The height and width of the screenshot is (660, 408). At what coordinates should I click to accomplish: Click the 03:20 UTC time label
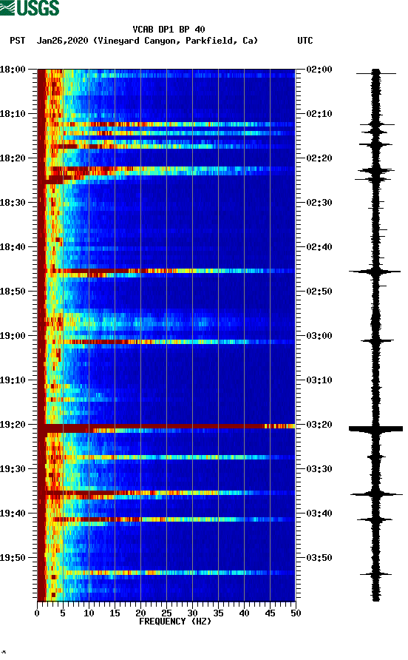(319, 425)
